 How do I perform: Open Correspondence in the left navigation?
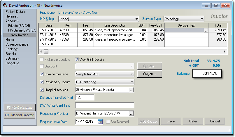[x=17, y=44]
